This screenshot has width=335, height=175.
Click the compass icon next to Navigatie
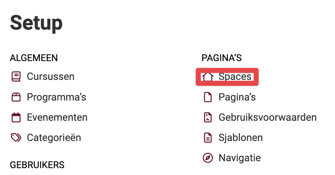208,158
